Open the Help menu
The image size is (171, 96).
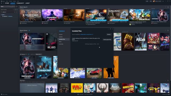pos(18,1)
